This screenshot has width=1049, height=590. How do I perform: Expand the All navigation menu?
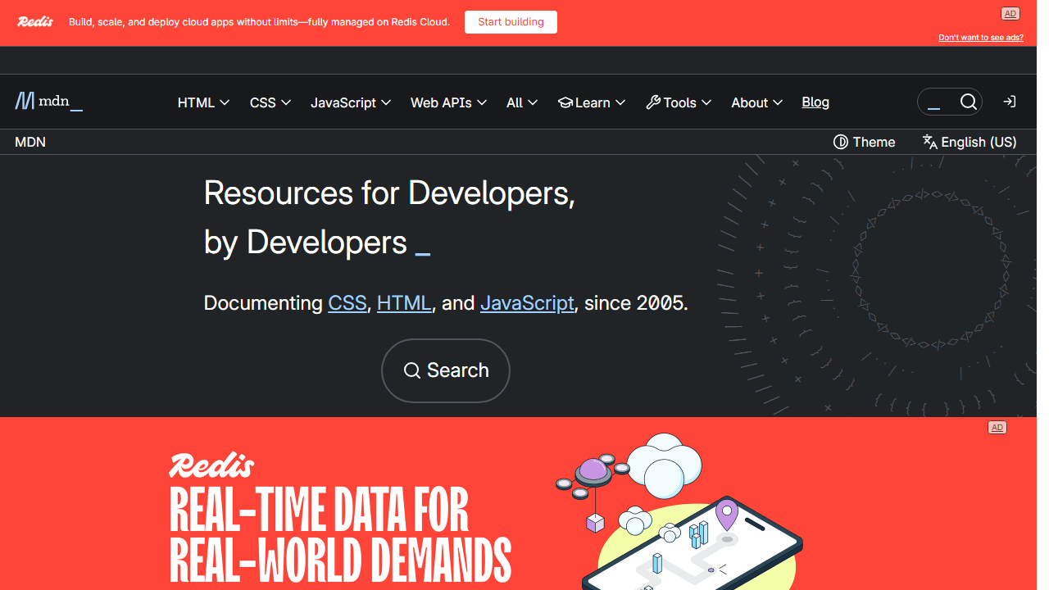click(522, 102)
